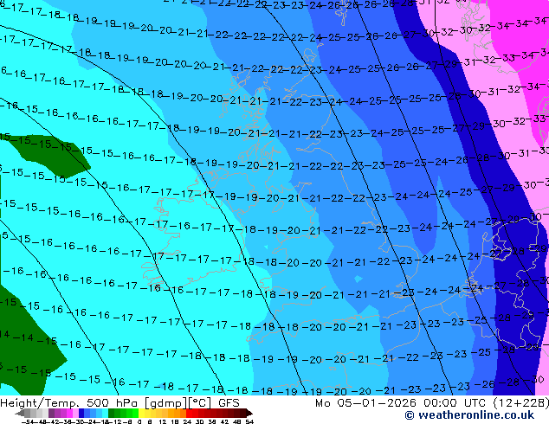
Task: Click the bright red 24 legend swatch
Action: [189, 413]
